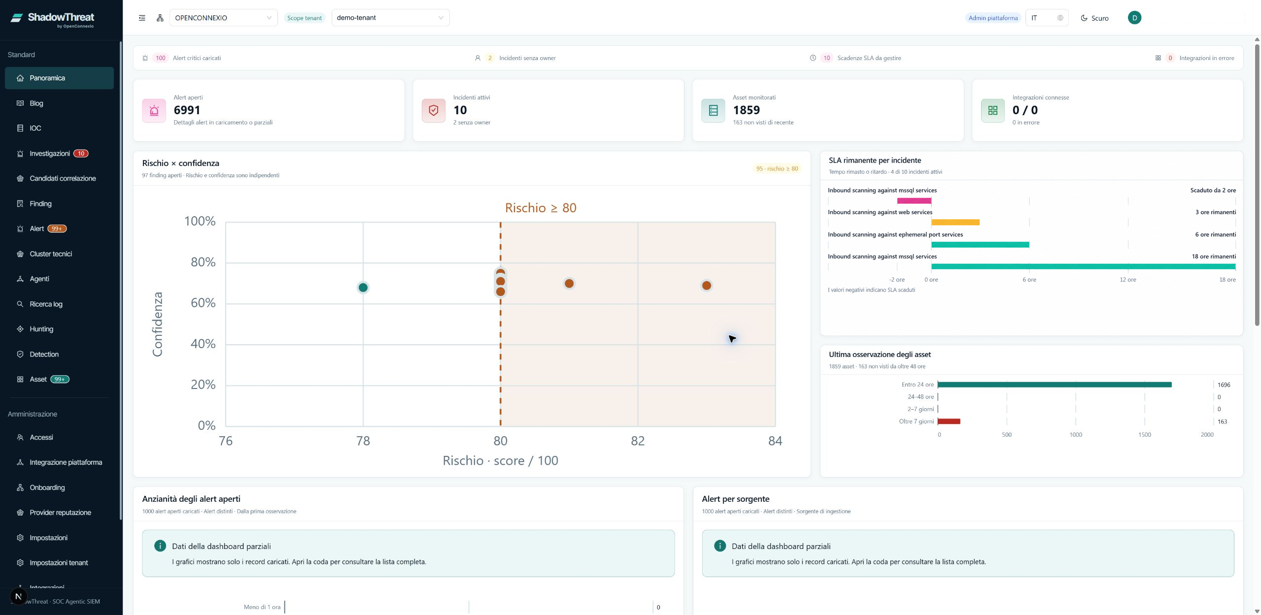Go to the Blog sidebar item

59,103
